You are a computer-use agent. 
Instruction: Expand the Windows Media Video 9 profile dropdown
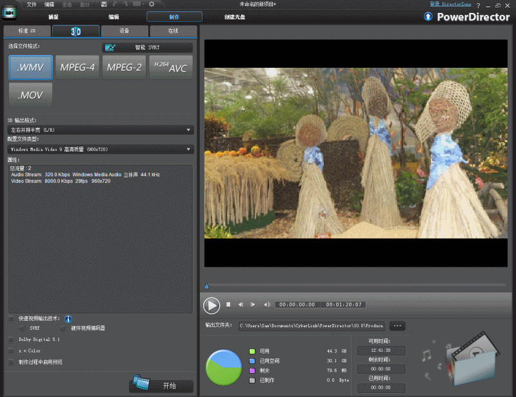click(x=100, y=149)
